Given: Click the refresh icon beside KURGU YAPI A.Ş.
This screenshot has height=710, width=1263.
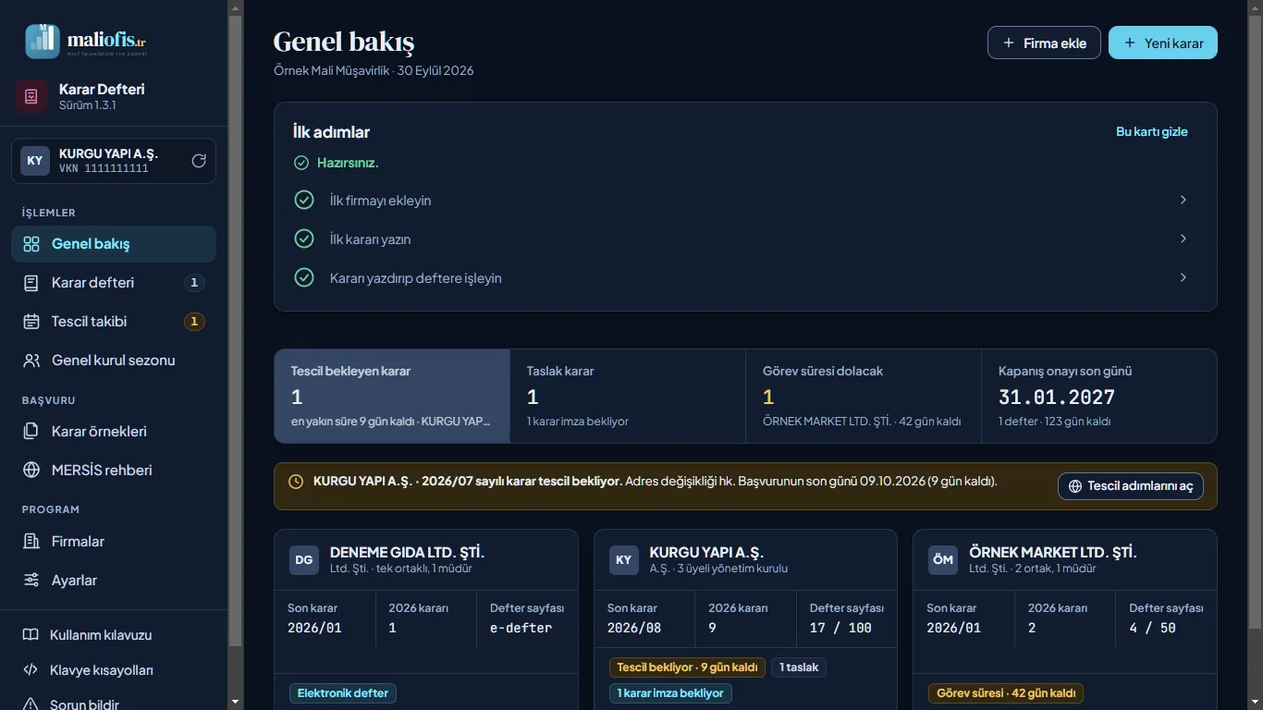Looking at the screenshot, I should point(199,161).
